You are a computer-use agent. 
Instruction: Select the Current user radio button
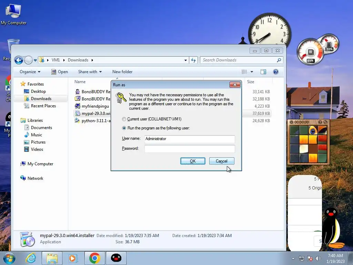124,119
